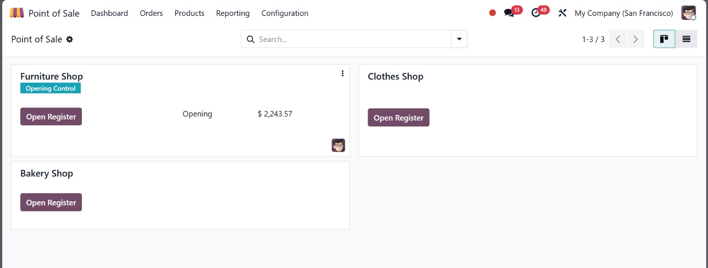Click the Point of Sale app logo

[17, 13]
